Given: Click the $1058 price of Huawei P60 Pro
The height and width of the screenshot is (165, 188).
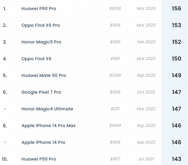Looking at the screenshot, I should coord(115,9).
